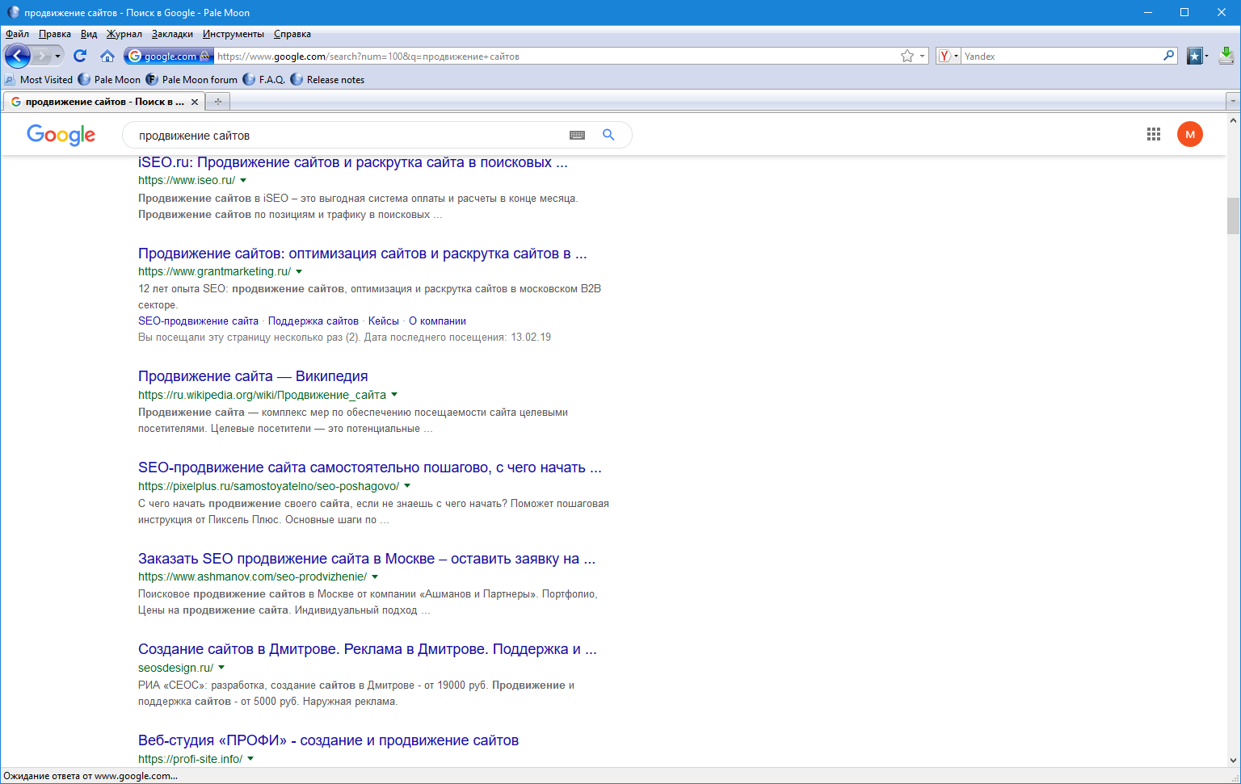Screen dimensions: 1241x784
Task: Open the Продвижение сайта — Википедия result
Action: pos(253,376)
